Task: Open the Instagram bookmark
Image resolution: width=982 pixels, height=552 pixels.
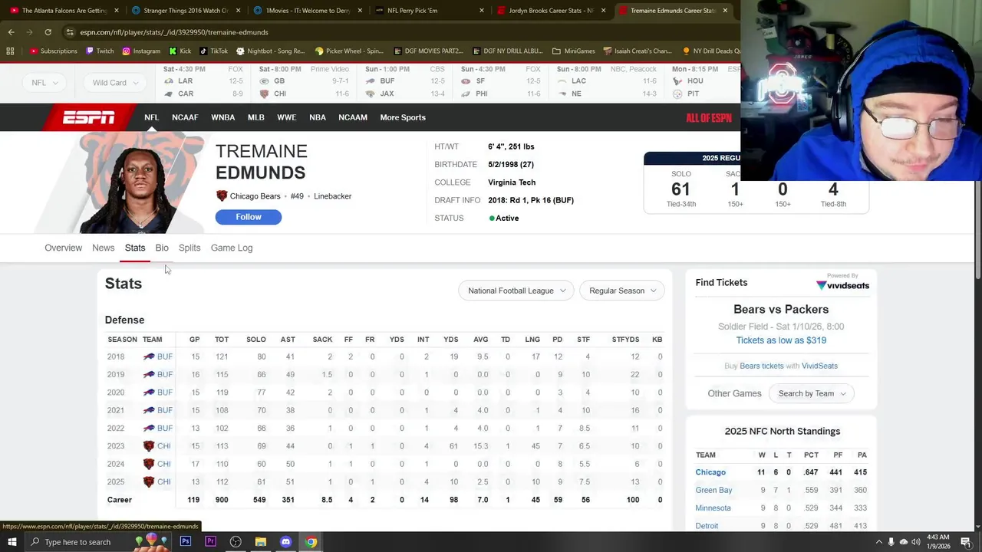Action: point(141,51)
